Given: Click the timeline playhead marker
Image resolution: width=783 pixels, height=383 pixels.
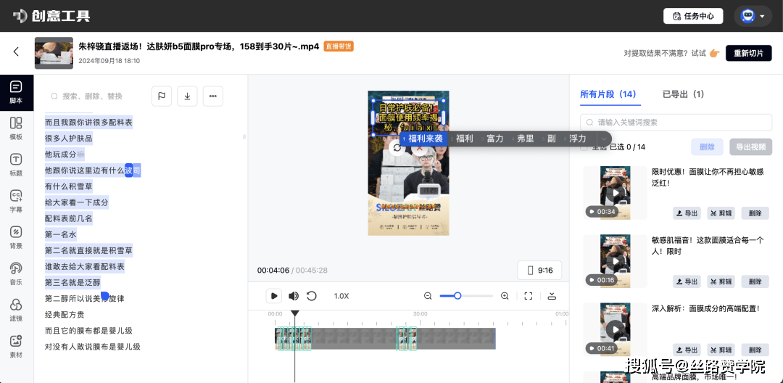Looking at the screenshot, I should point(295,313).
